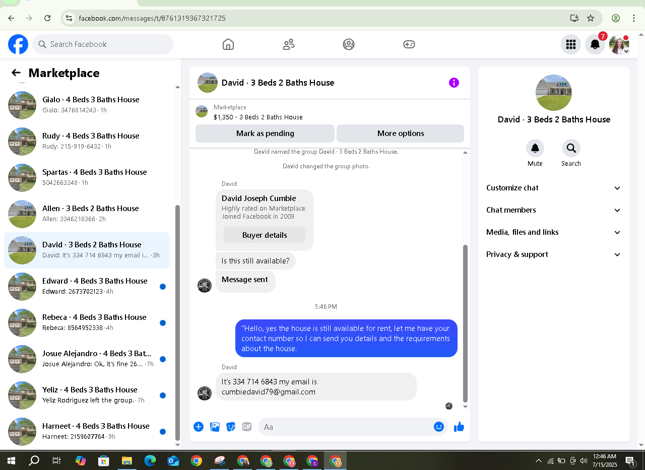Image resolution: width=645 pixels, height=470 pixels.
Task: Open Rudy 4 Beds 3 Baths chat
Action: click(x=87, y=142)
